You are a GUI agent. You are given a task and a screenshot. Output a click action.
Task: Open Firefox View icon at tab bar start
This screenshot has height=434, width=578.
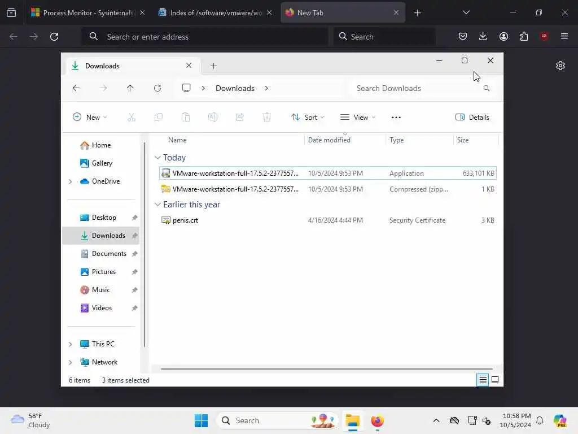[x=11, y=12]
